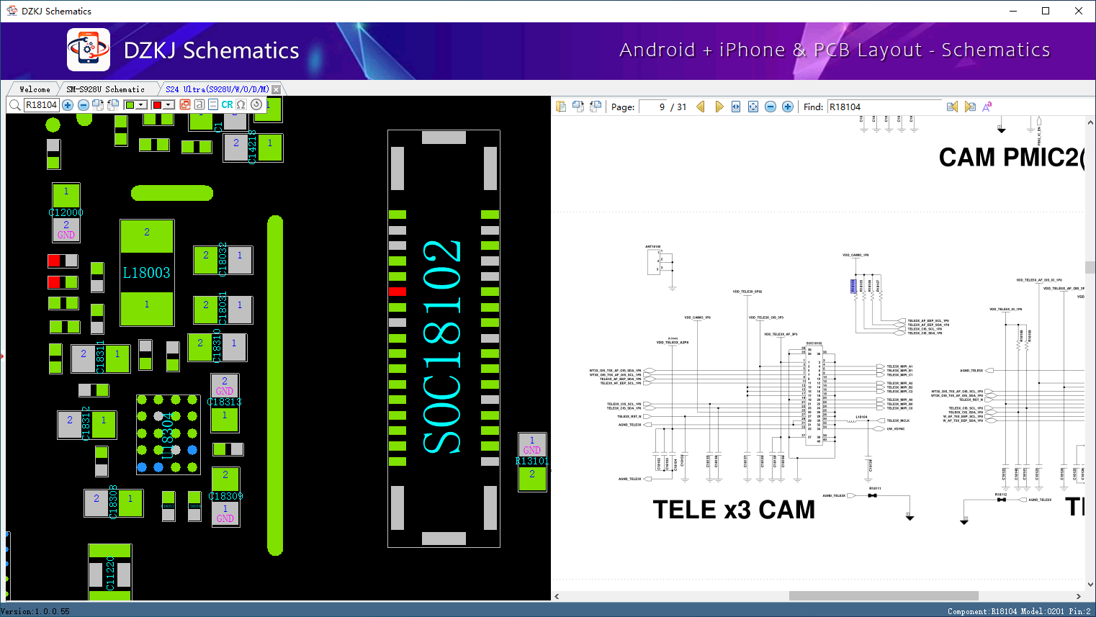Open the SM-S928U Schematic tab

pyautogui.click(x=105, y=89)
